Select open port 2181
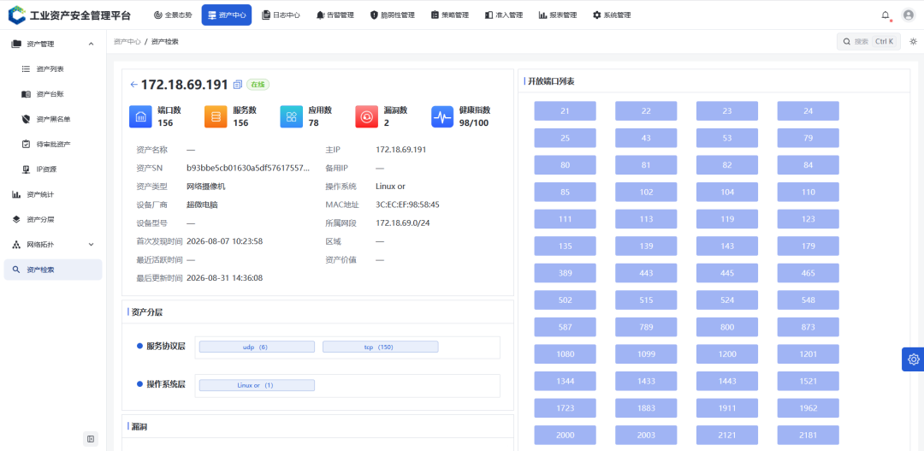Screen dimensions: 924x451 (808, 435)
